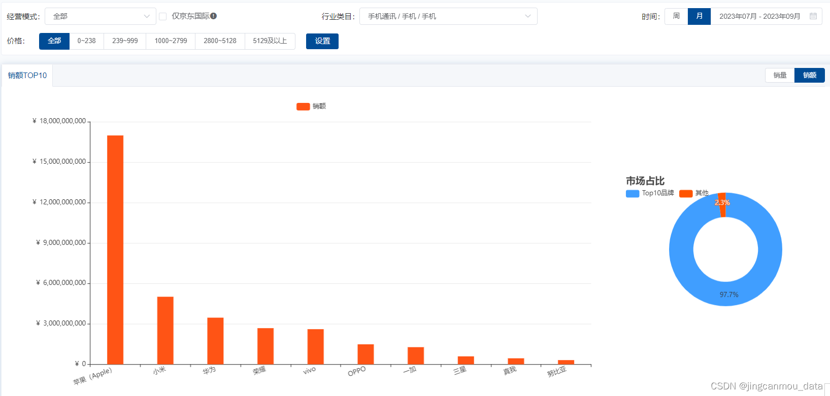Select the 5129及以上 price range
Screen dimensions: 830x396
coord(270,41)
